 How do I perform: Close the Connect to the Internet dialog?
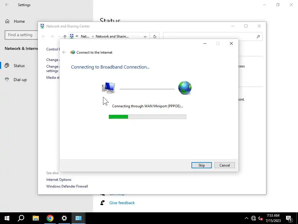(231, 43)
